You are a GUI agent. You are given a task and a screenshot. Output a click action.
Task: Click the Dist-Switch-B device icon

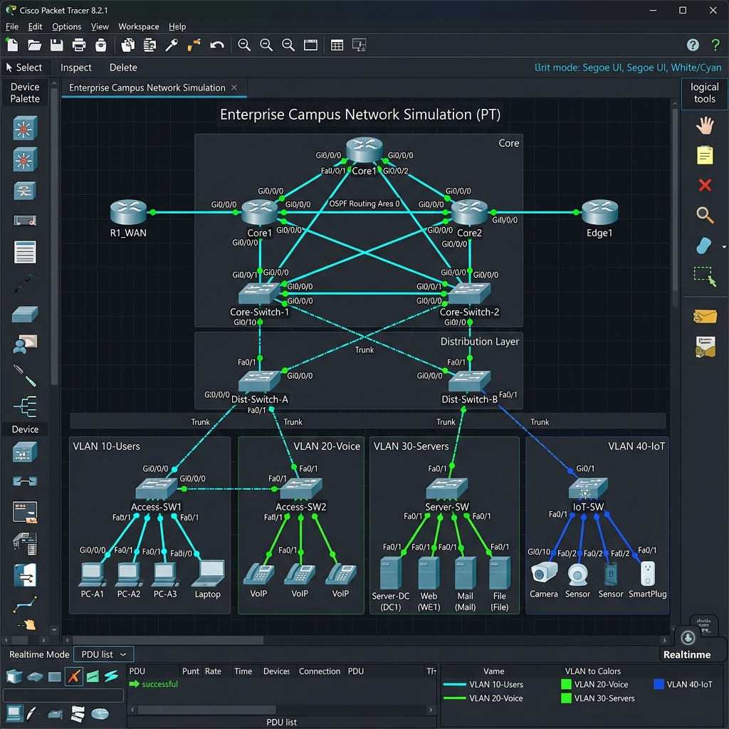[470, 381]
